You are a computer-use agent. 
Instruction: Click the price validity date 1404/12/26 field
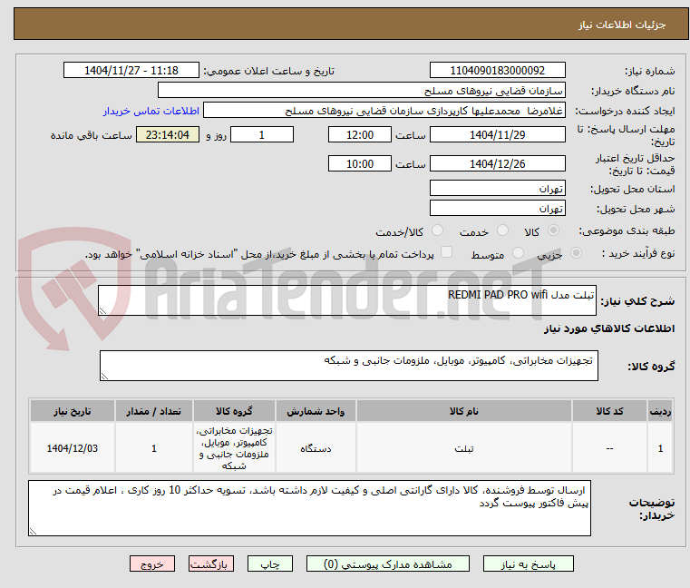(497, 163)
